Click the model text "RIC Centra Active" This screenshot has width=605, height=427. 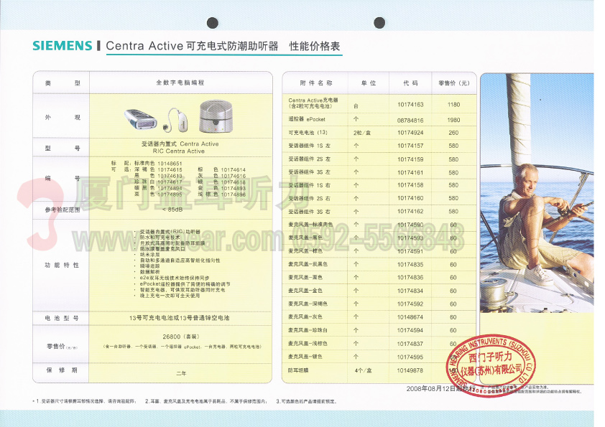179,151
